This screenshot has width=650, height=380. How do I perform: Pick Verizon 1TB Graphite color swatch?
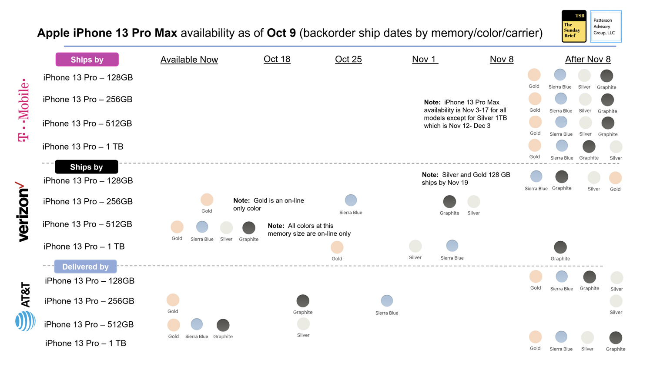pyautogui.click(x=560, y=247)
